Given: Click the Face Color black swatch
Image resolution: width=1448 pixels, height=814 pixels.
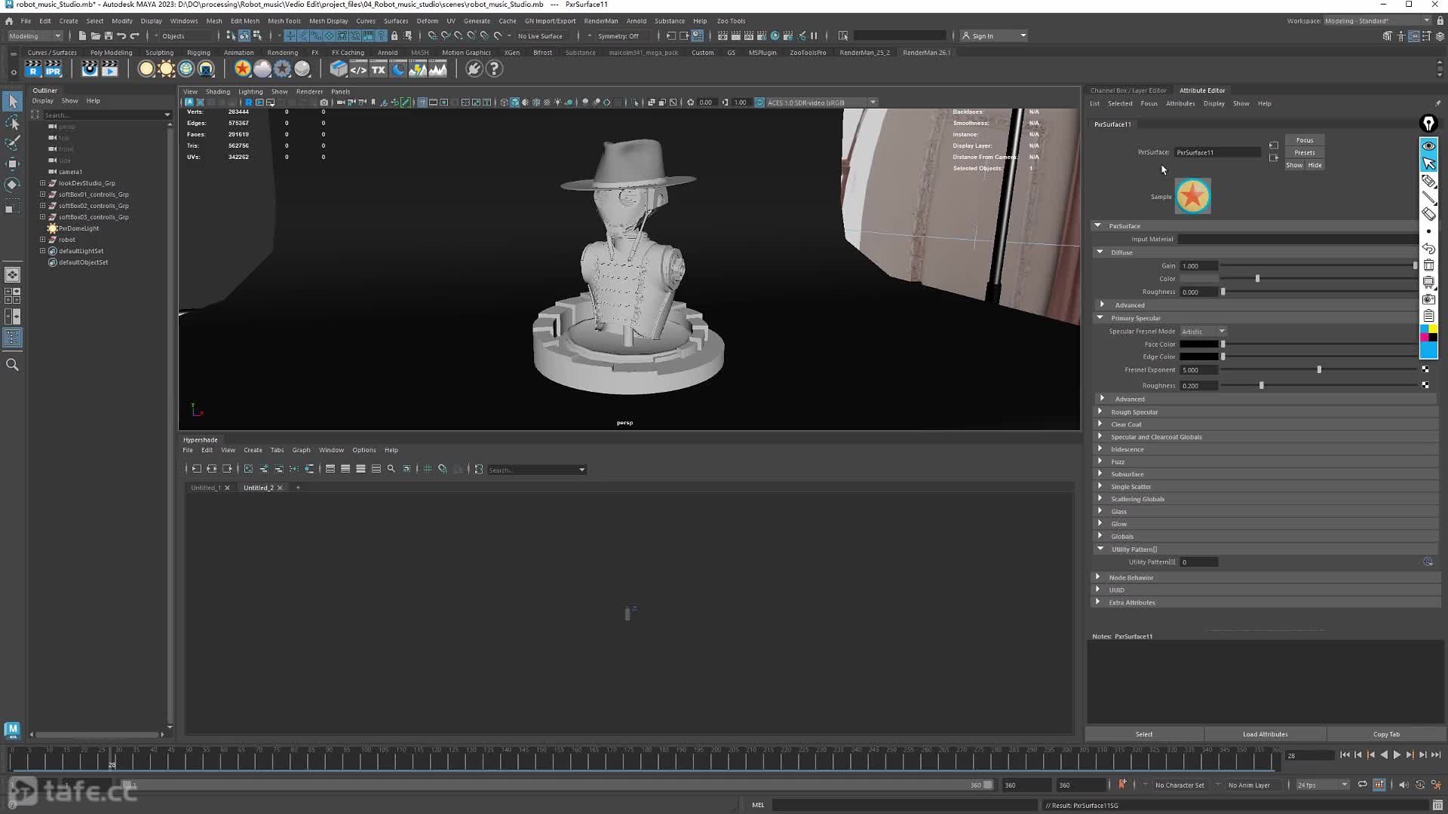Looking at the screenshot, I should point(1198,344).
